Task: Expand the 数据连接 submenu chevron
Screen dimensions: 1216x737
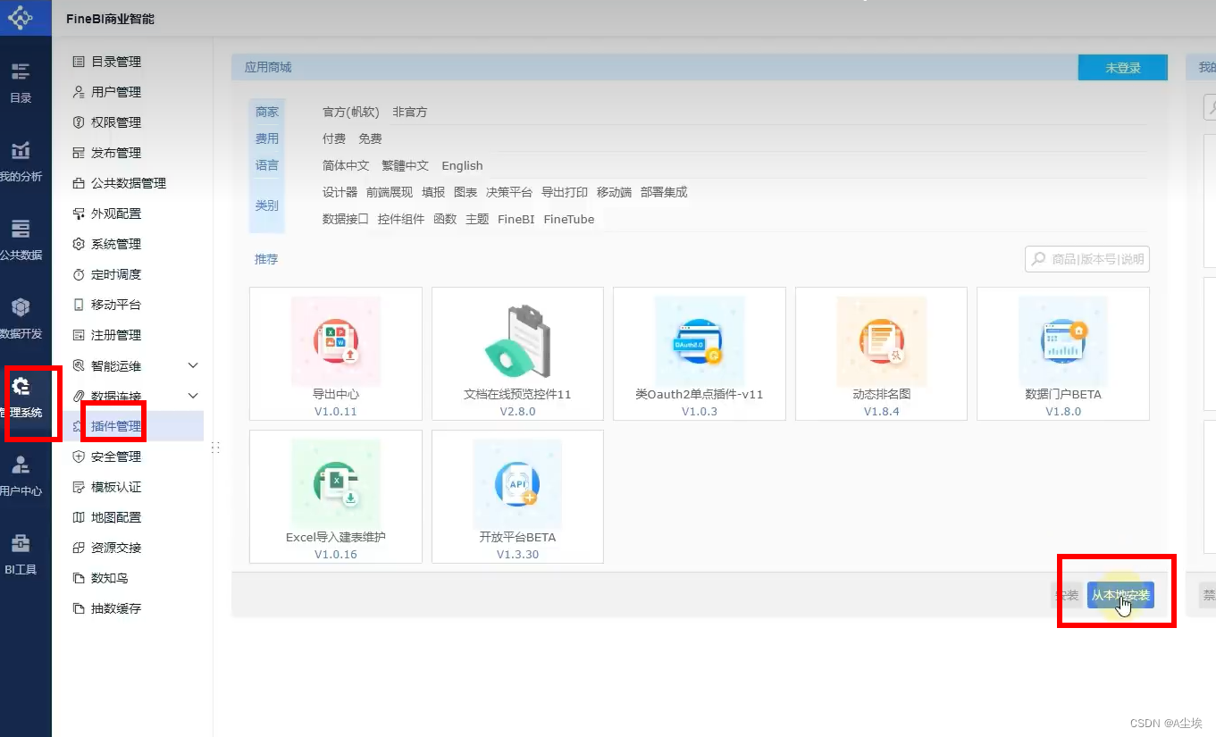Action: [193, 396]
